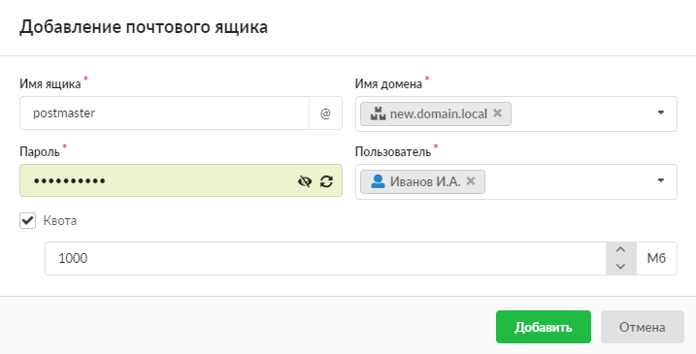Uncheck the Квота checkbox
The width and height of the screenshot is (696, 354).
click(27, 220)
